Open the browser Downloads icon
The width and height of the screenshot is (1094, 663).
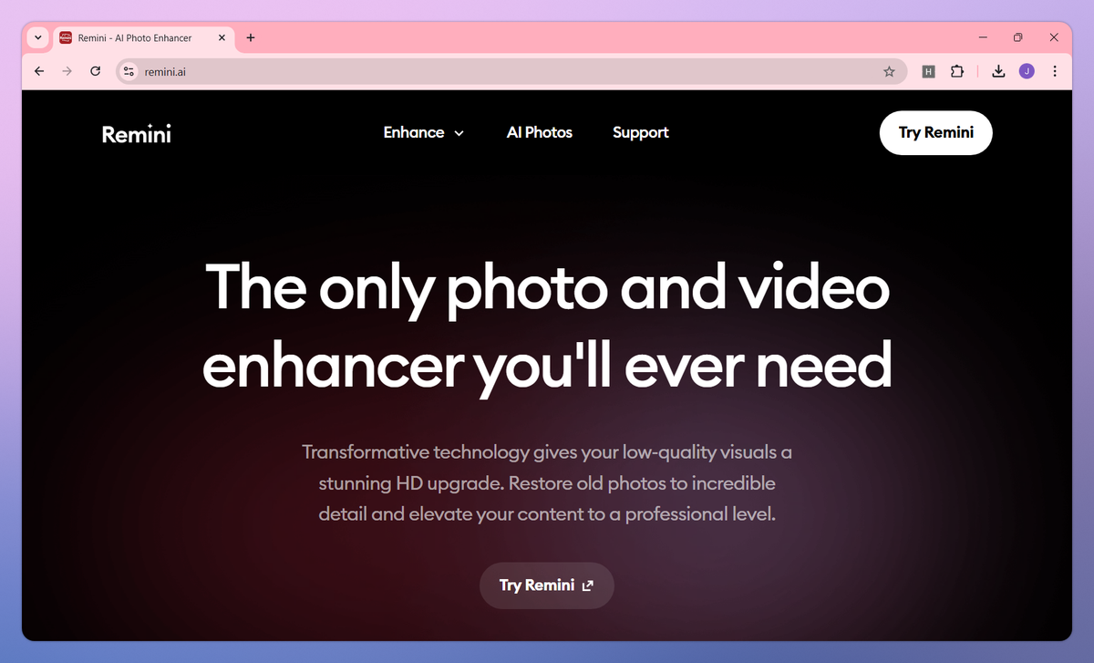click(x=998, y=71)
